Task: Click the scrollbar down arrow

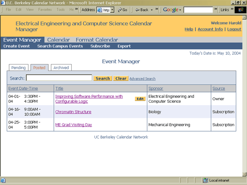Action: 244,174
